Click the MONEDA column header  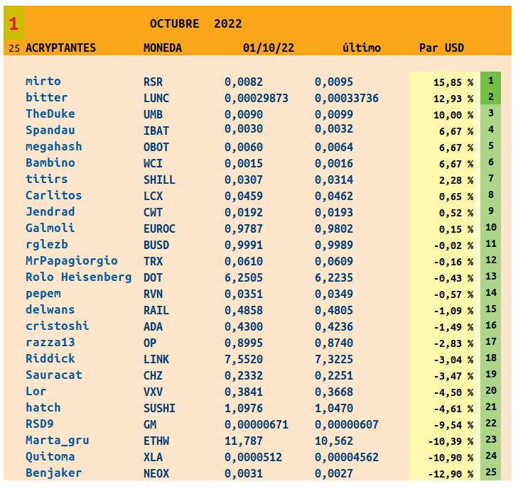pyautogui.click(x=163, y=48)
